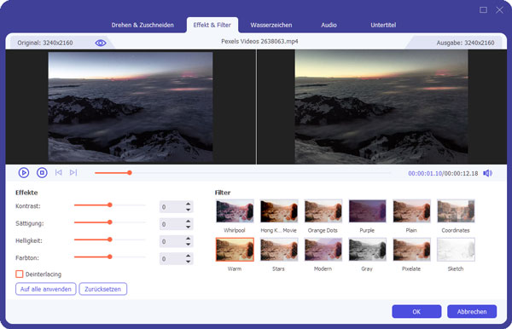Play the video preview

tap(24, 172)
